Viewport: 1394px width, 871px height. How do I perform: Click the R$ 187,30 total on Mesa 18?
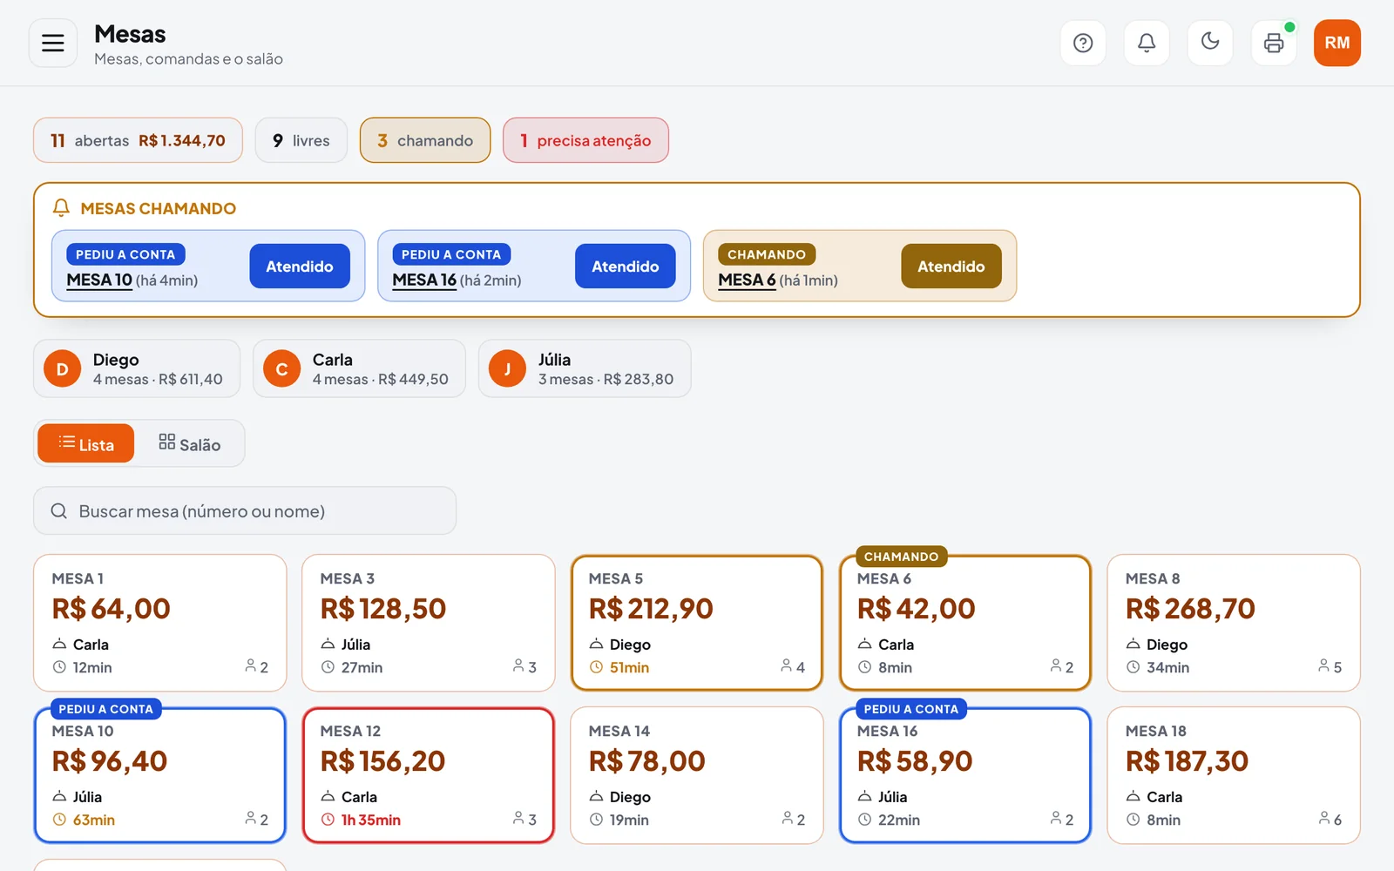(x=1187, y=761)
